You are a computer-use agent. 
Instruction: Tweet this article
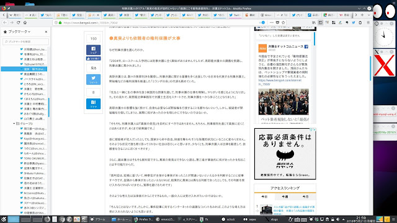[94, 79]
